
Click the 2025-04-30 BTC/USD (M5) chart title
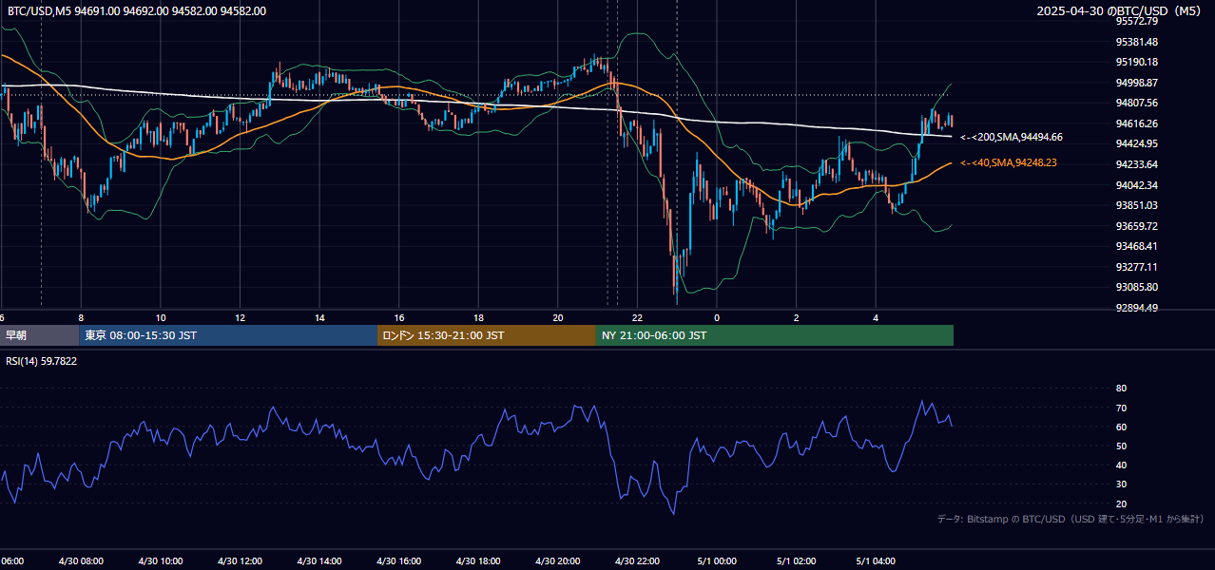(x=1120, y=11)
